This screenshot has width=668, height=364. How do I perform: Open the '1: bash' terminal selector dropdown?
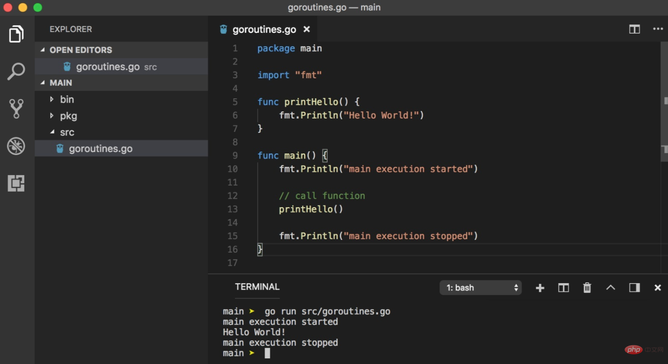[481, 288]
